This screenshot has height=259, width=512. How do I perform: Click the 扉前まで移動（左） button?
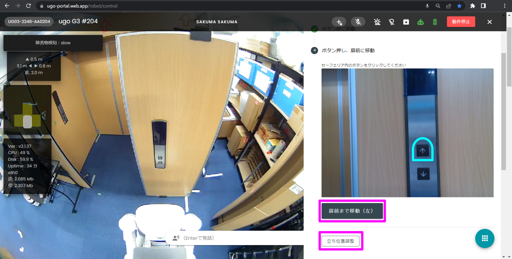(352, 211)
